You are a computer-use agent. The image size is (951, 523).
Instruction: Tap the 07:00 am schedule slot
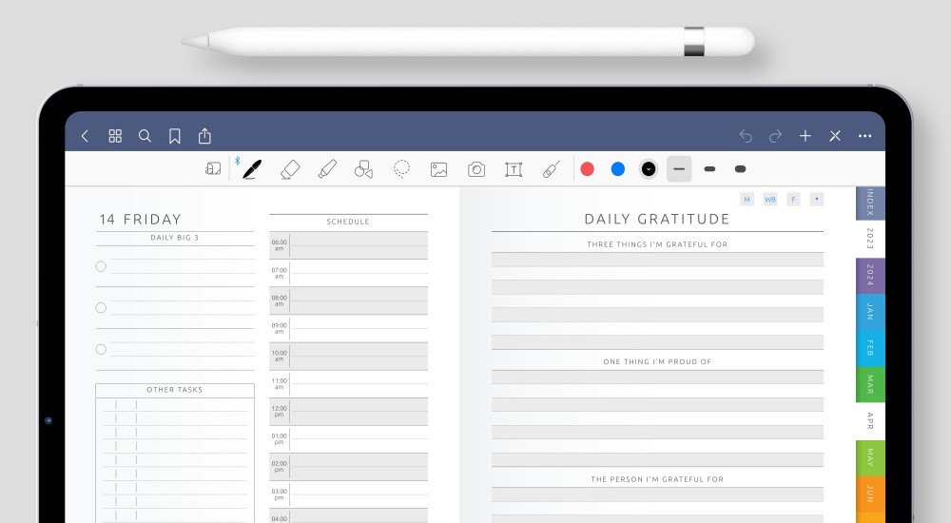349,273
